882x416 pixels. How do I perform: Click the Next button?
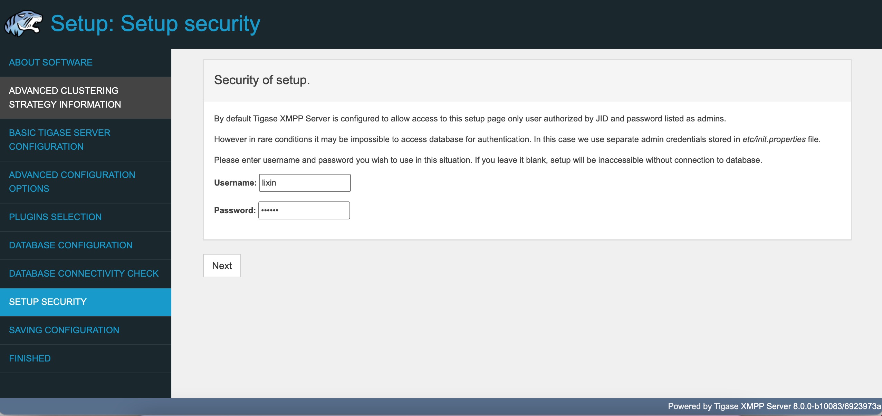(222, 265)
